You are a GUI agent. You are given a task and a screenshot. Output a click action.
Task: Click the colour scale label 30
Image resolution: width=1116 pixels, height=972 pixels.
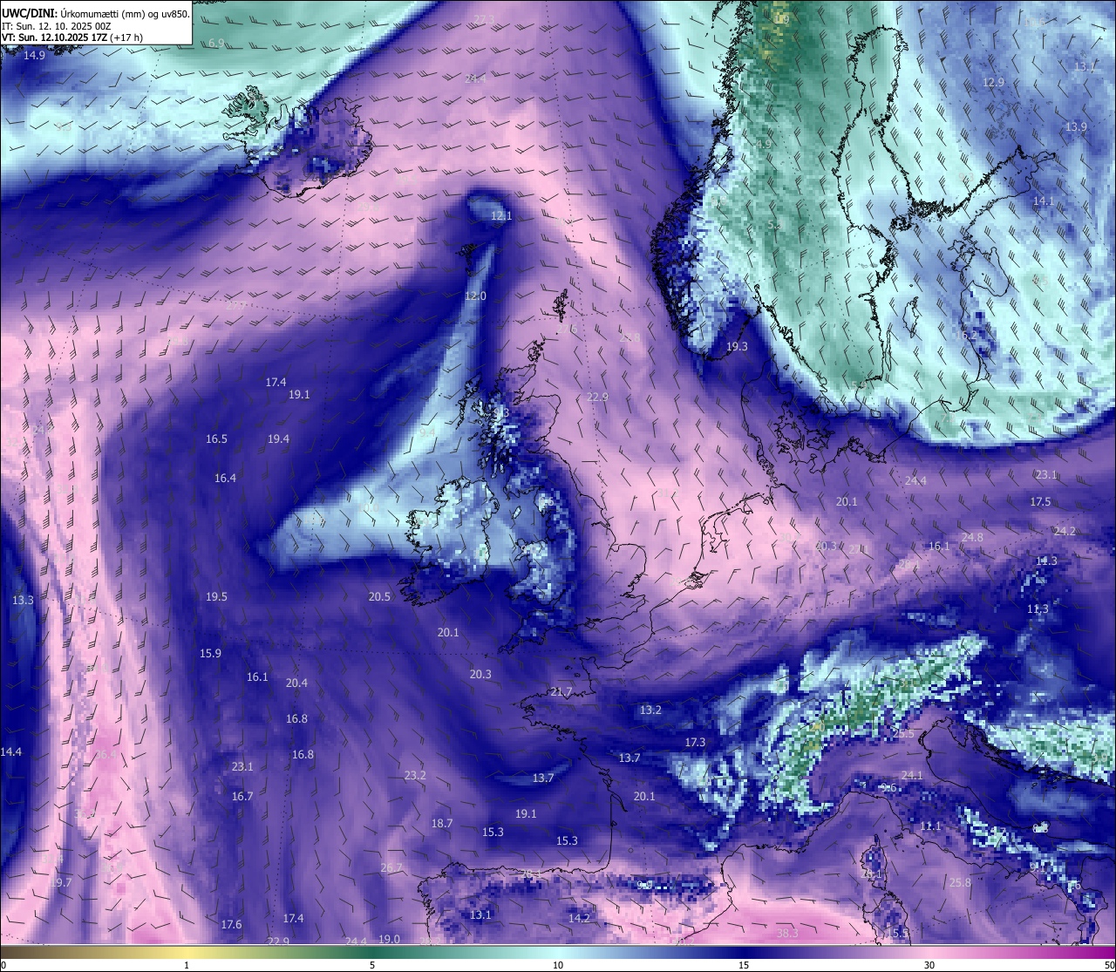pyautogui.click(x=929, y=965)
